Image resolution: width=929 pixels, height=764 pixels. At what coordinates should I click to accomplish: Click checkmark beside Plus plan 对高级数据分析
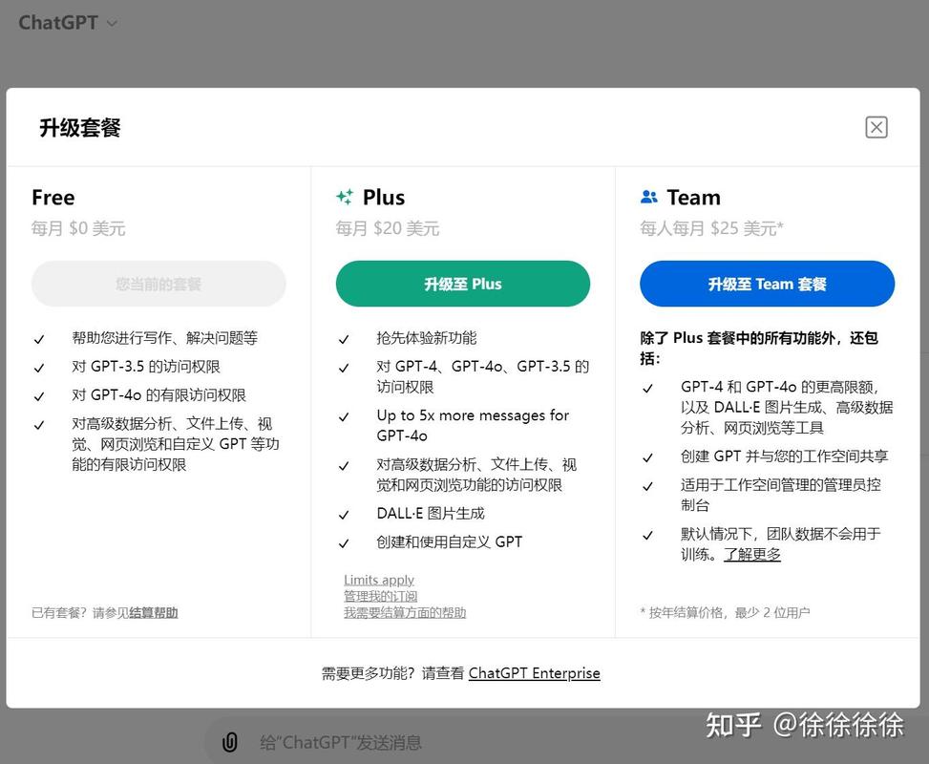click(344, 466)
